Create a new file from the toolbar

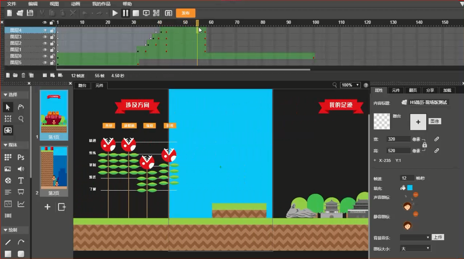point(9,13)
